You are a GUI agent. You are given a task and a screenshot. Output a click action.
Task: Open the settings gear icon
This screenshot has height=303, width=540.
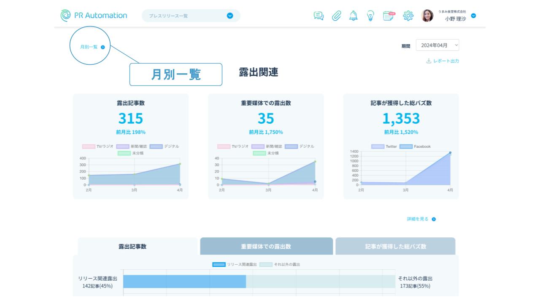[x=408, y=16]
